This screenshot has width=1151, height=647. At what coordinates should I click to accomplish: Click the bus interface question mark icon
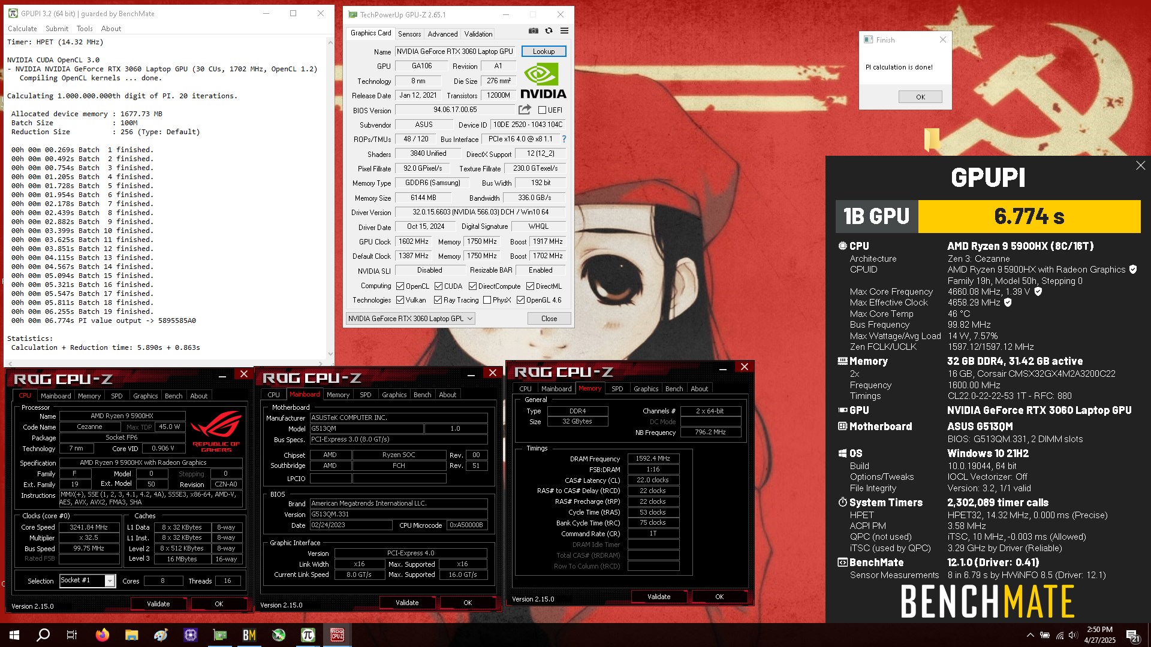[564, 139]
